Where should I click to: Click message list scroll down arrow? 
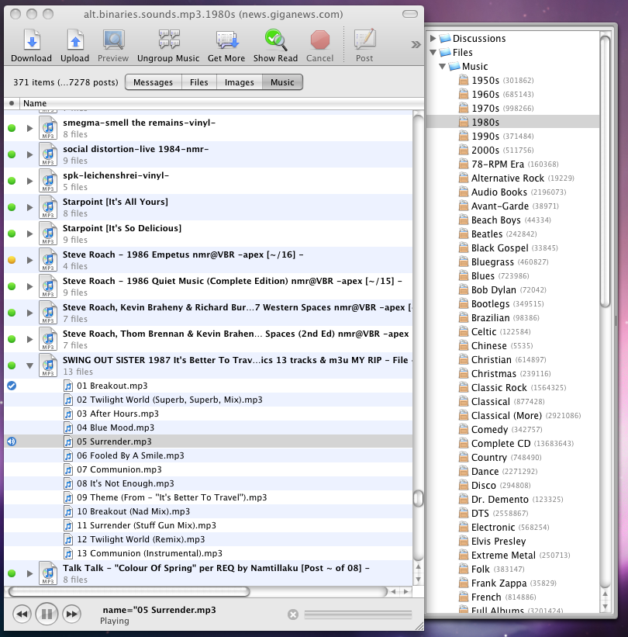click(418, 580)
